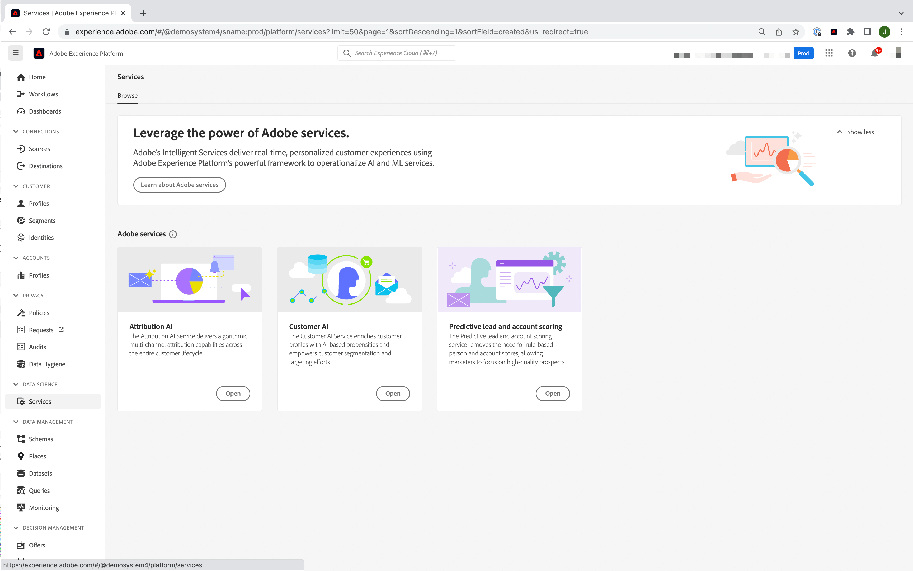Click Learn about Adobe services button
Screen dimensions: 913x571
coord(180,184)
